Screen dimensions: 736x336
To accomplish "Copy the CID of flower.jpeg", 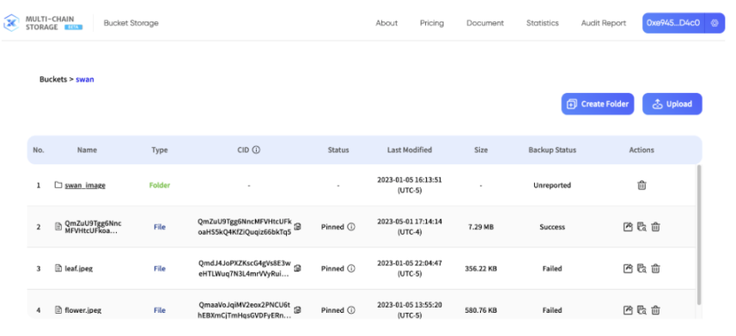I will coord(298,310).
